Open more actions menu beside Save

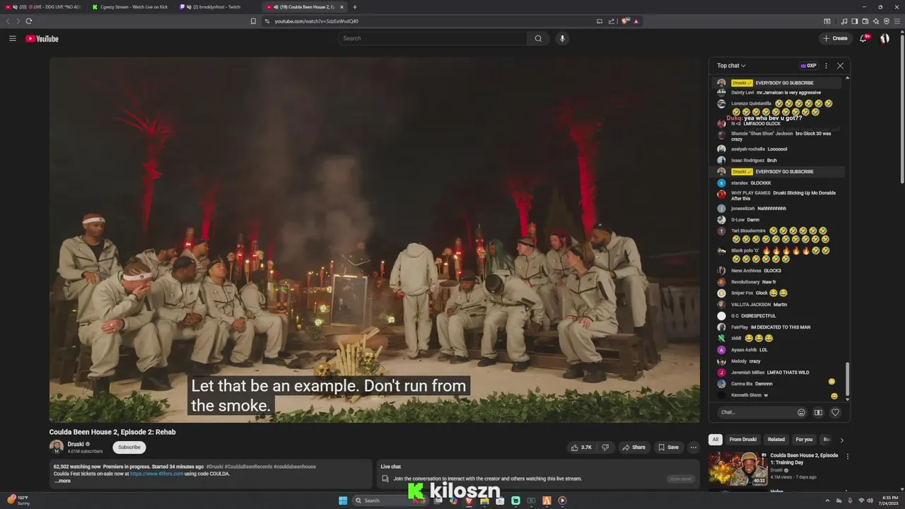point(694,447)
